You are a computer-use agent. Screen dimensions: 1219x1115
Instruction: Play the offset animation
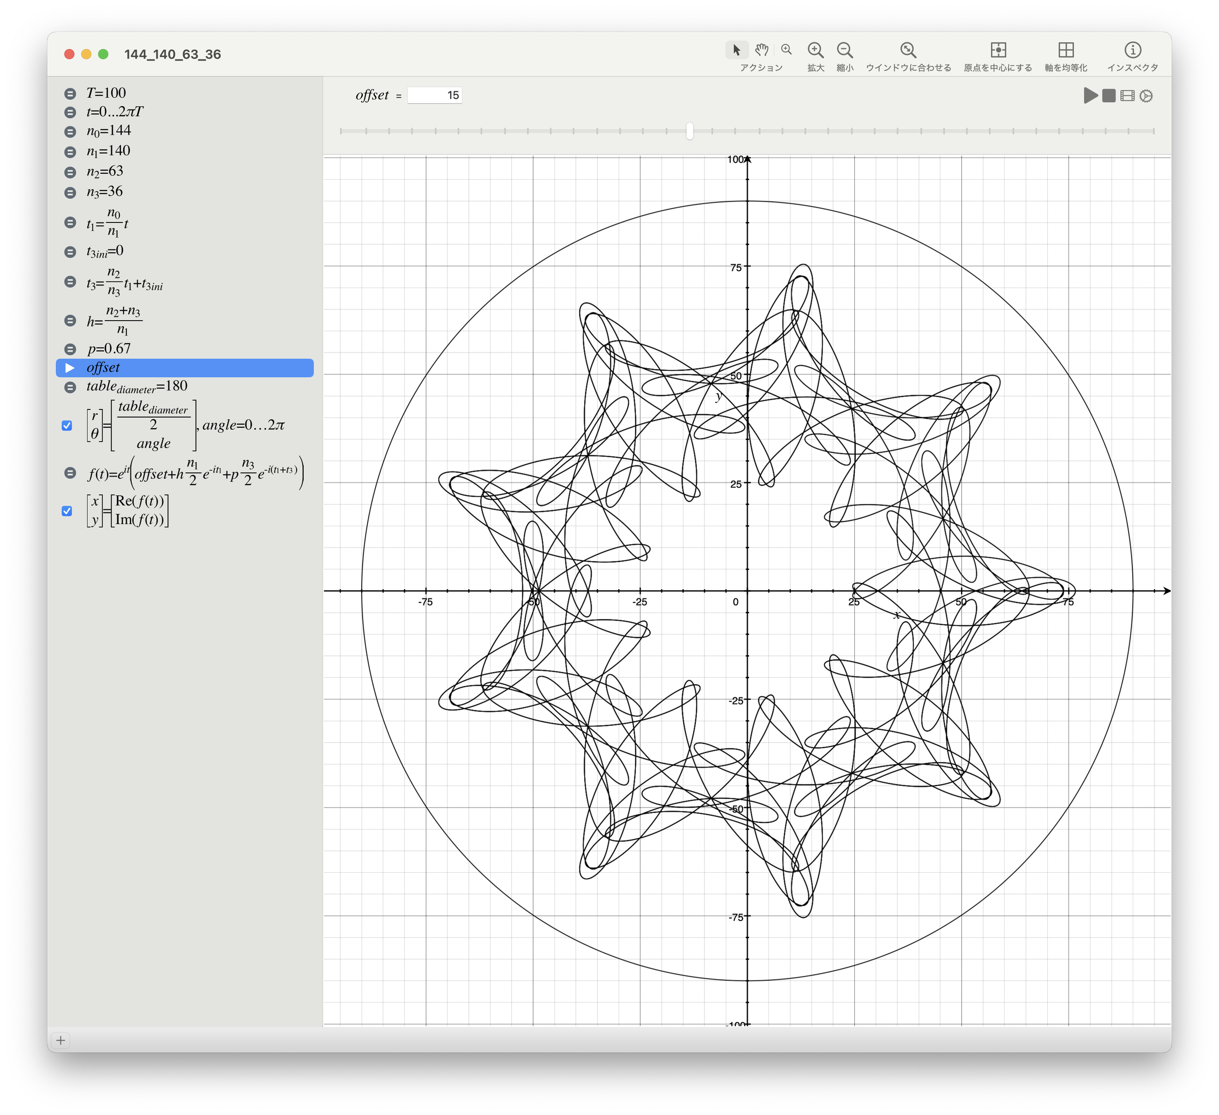pyautogui.click(x=1090, y=95)
